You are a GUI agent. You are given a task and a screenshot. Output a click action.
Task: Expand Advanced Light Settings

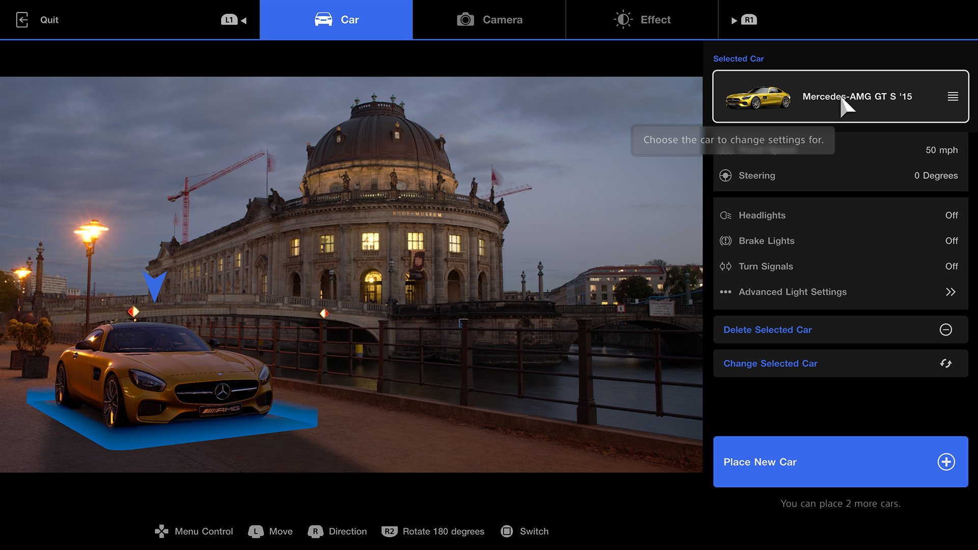(840, 292)
